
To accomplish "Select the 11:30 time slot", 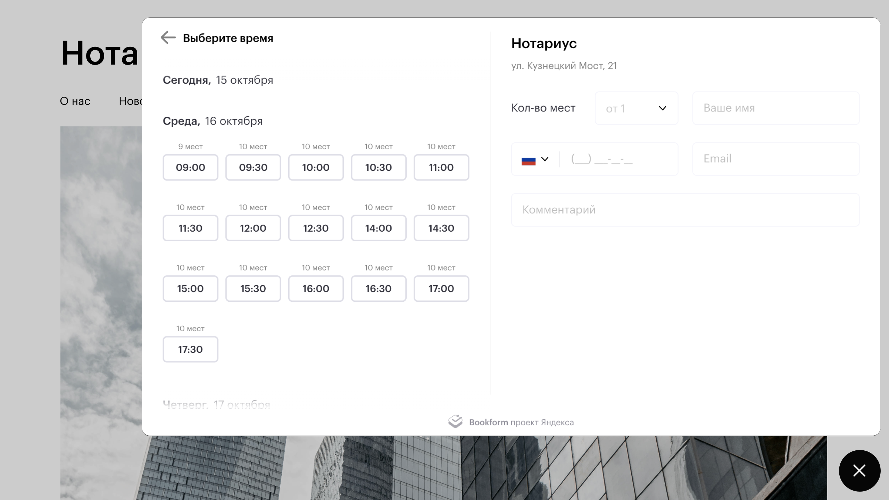I will (190, 228).
